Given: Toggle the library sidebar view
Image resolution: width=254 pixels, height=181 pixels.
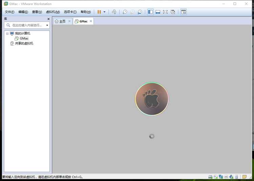Looking at the screenshot, I should point(150,12).
